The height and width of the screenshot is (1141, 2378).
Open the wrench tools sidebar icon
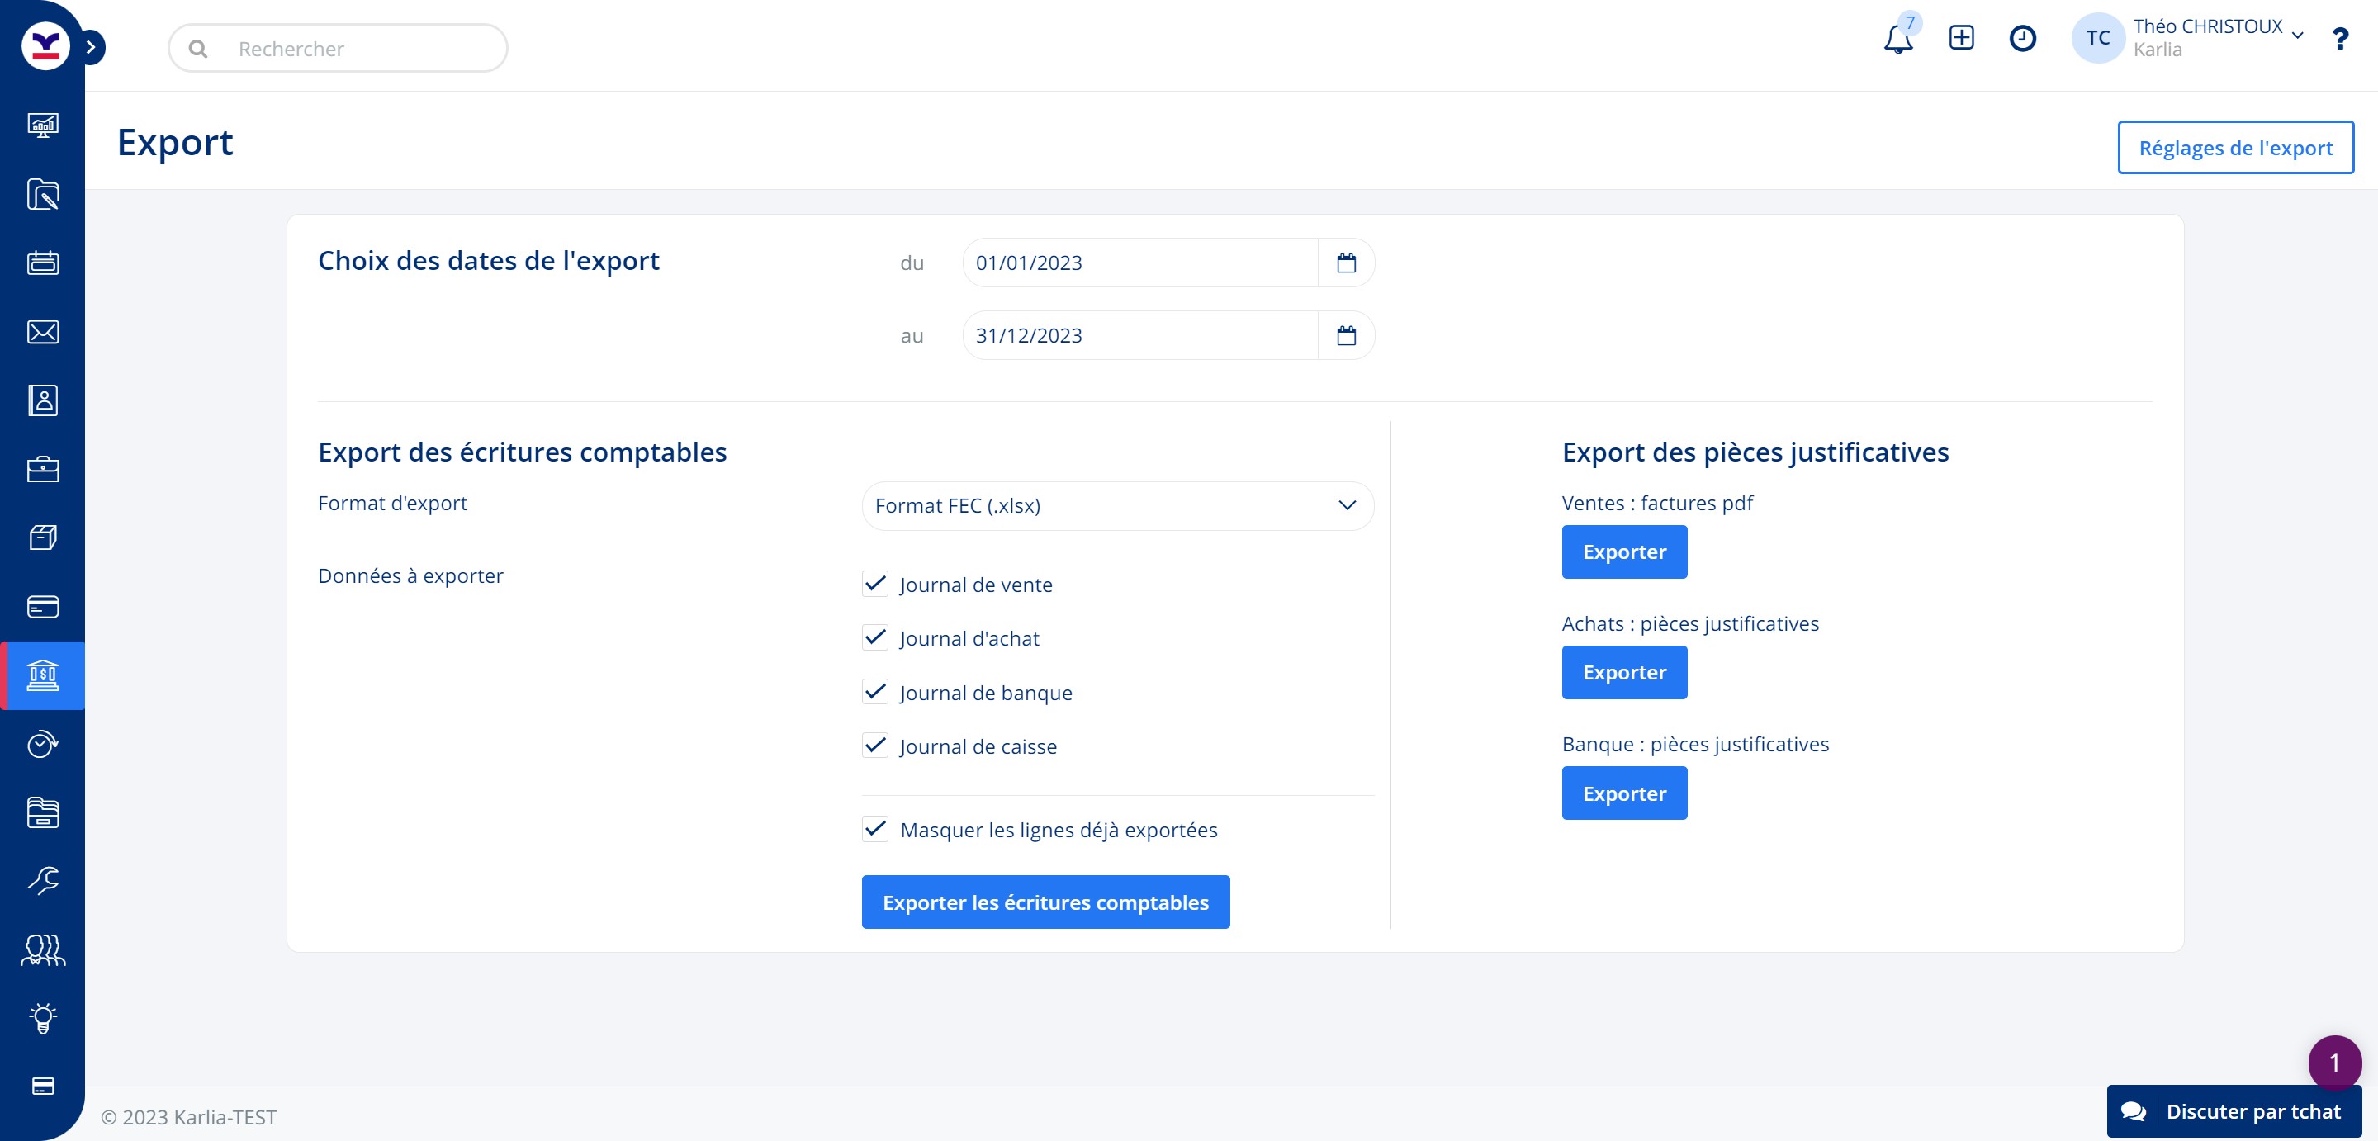42,881
